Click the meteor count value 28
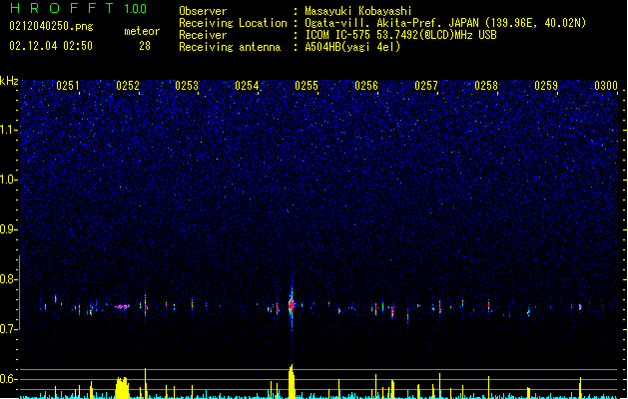 (x=145, y=46)
